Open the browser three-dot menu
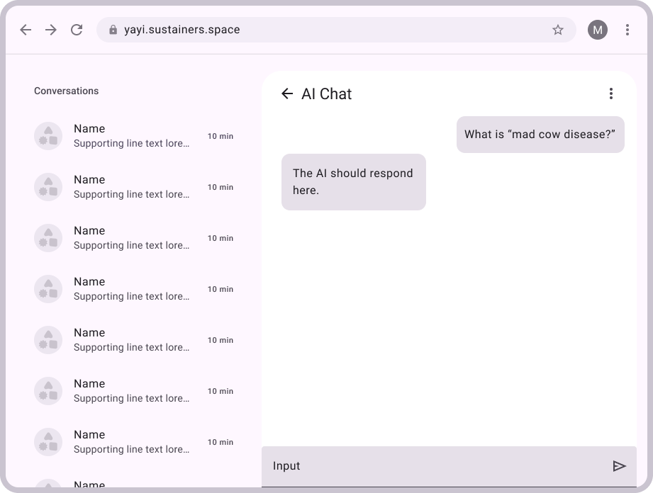653x493 pixels. click(x=627, y=30)
